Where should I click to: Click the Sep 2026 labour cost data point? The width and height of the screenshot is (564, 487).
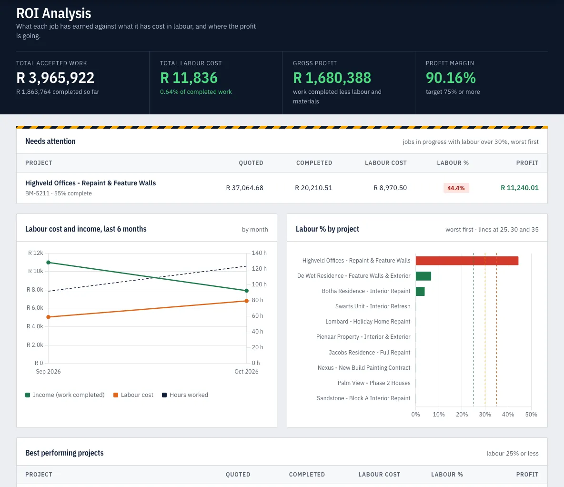click(x=48, y=317)
